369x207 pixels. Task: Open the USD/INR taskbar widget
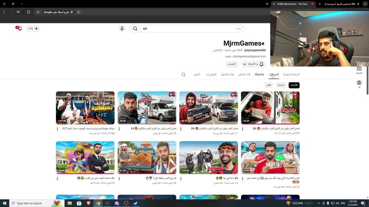[299, 203]
